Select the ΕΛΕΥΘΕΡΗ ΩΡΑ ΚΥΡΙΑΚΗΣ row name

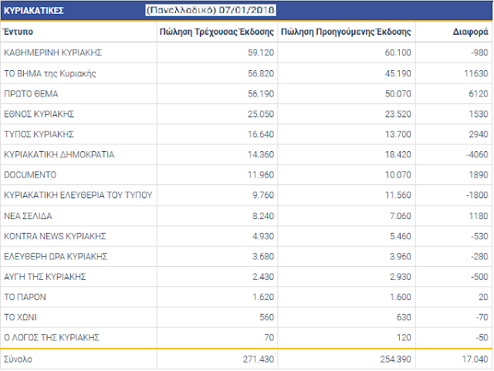56,257
